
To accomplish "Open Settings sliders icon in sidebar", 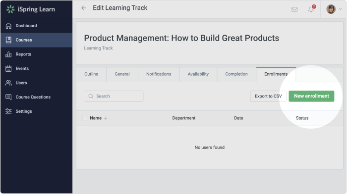I will [x=8, y=111].
